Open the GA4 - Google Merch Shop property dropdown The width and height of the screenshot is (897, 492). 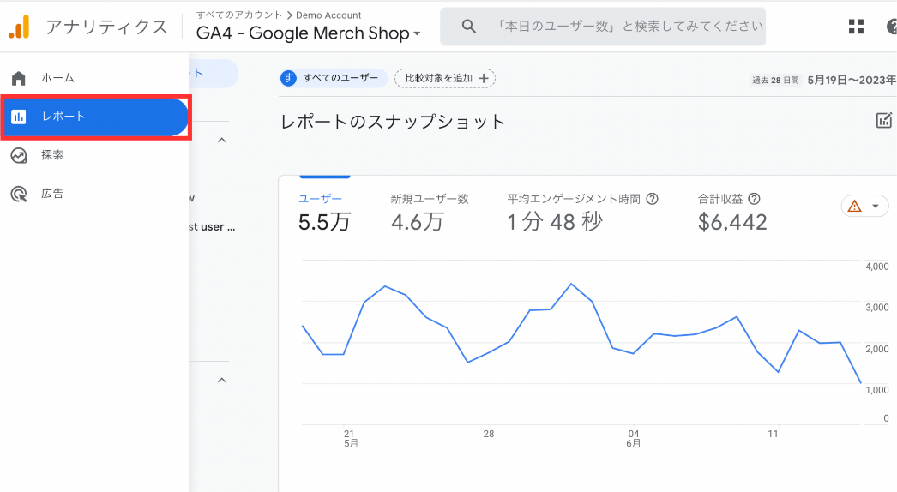click(x=309, y=33)
